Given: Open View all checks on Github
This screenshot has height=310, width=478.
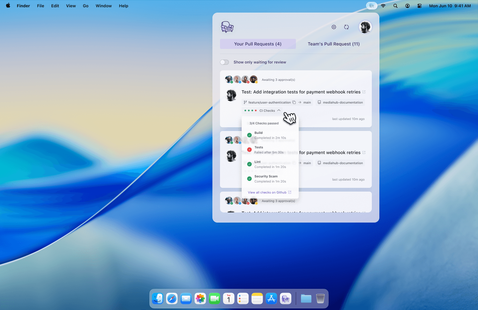Looking at the screenshot, I should (267, 192).
